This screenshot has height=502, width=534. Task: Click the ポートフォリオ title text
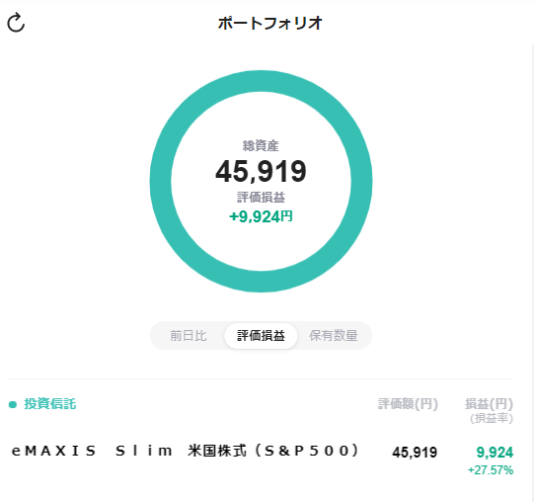270,23
